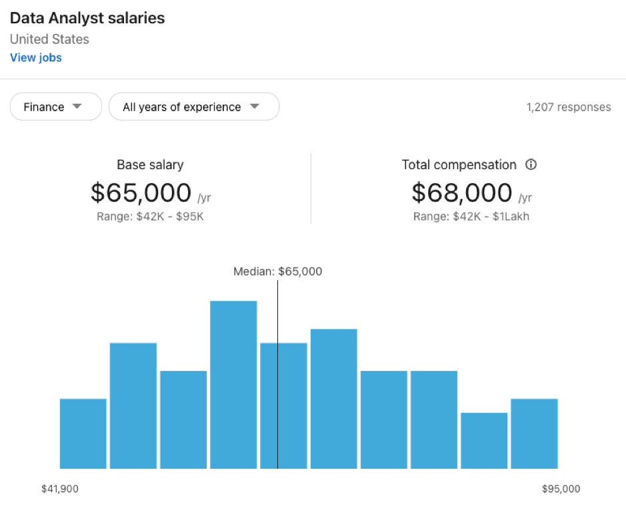
Task: Click the $41,900 axis label
Action: 60,489
